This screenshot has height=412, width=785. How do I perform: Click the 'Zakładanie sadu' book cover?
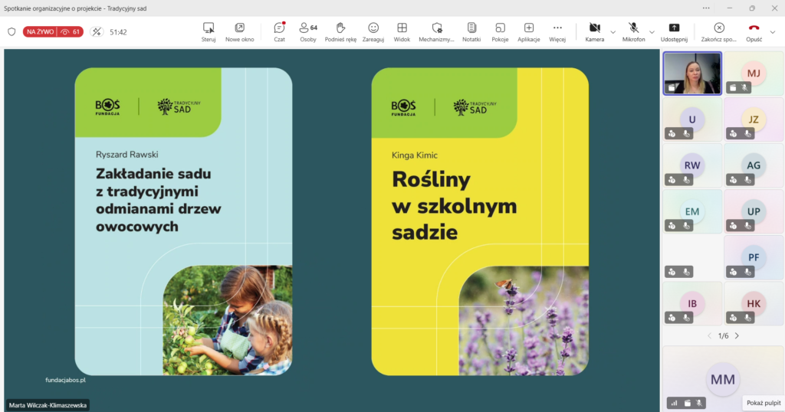click(183, 221)
